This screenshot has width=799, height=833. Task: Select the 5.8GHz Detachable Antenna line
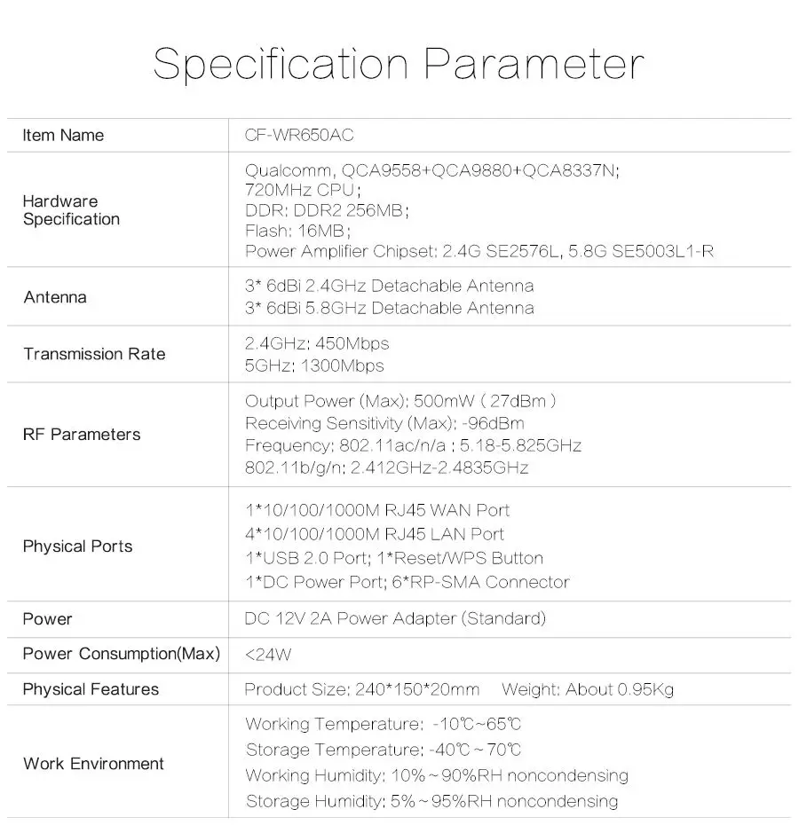(x=390, y=308)
